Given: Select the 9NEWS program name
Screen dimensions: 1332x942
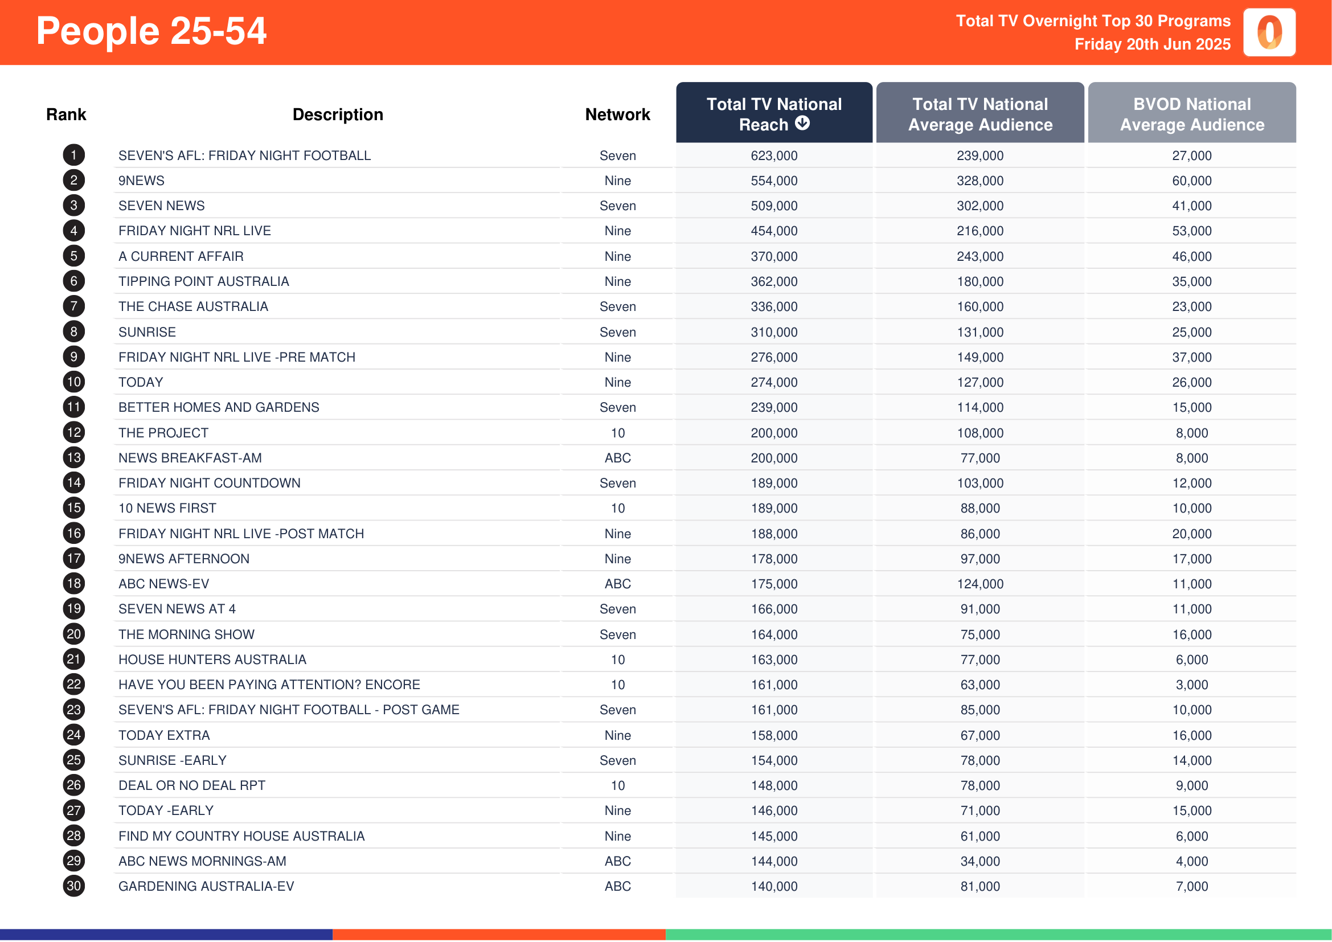Looking at the screenshot, I should [141, 181].
